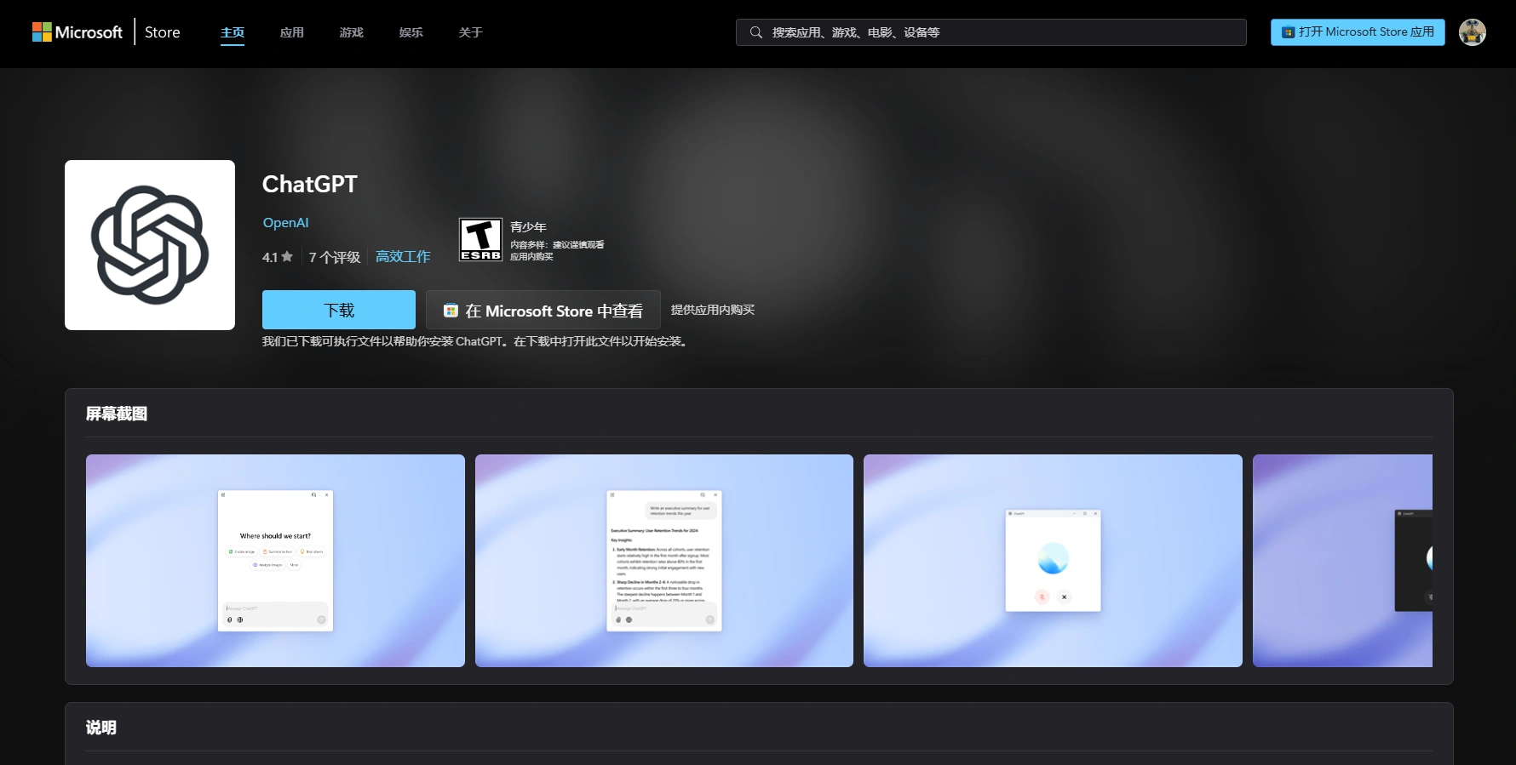Open the 应用 navigation tab

coord(292,32)
